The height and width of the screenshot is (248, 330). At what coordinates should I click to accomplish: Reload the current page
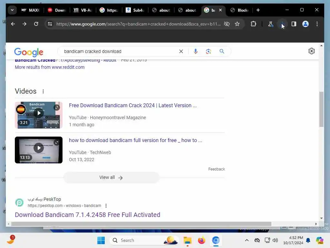tap(36, 24)
